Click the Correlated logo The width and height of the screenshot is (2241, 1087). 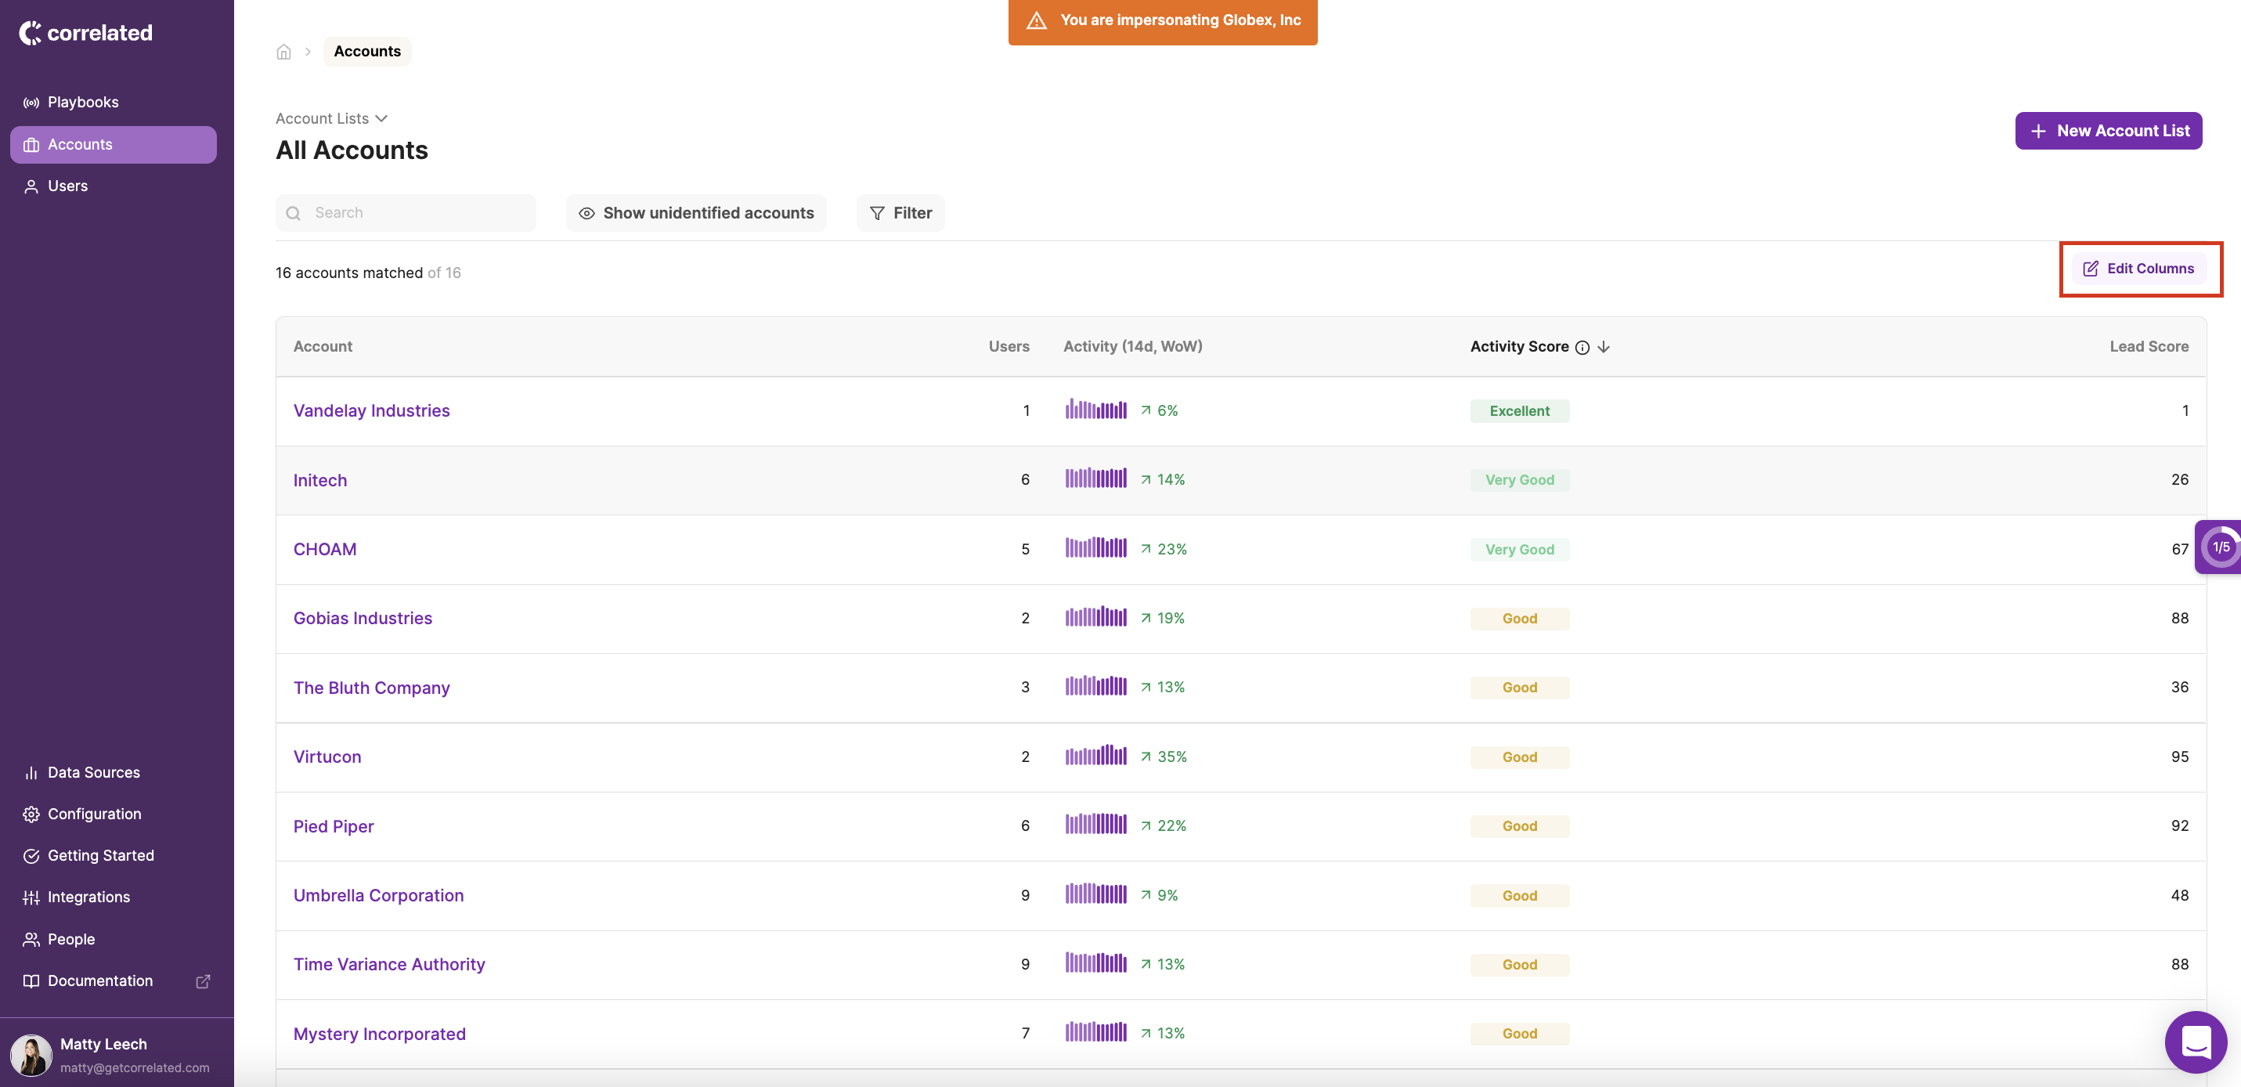click(86, 33)
